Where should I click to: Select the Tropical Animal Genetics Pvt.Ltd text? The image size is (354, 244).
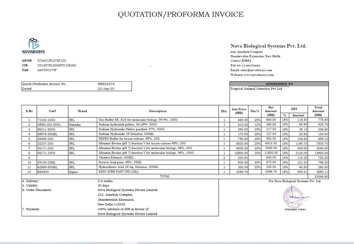click(256, 89)
